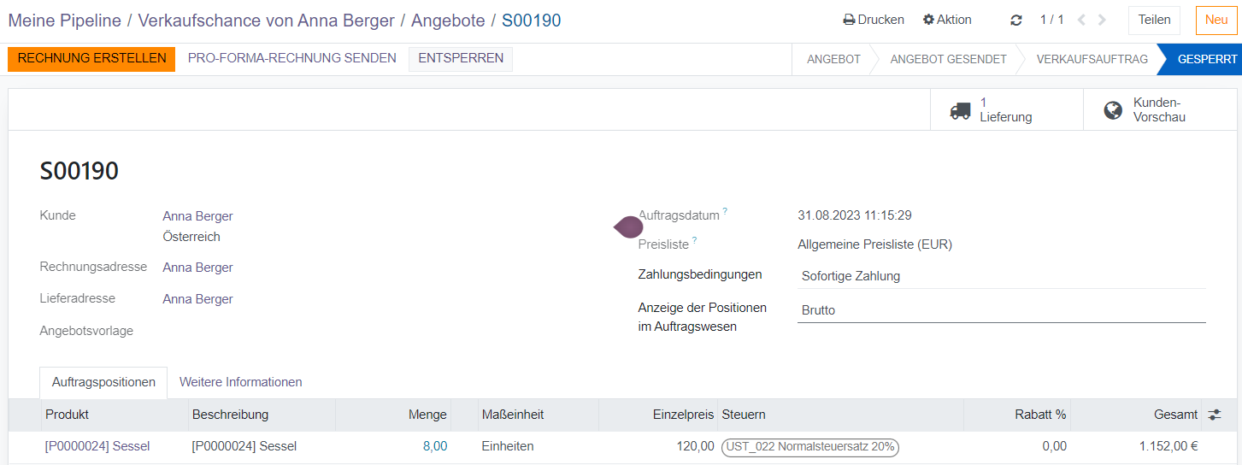Click the refresh record icon
1242x465 pixels.
(x=1015, y=21)
